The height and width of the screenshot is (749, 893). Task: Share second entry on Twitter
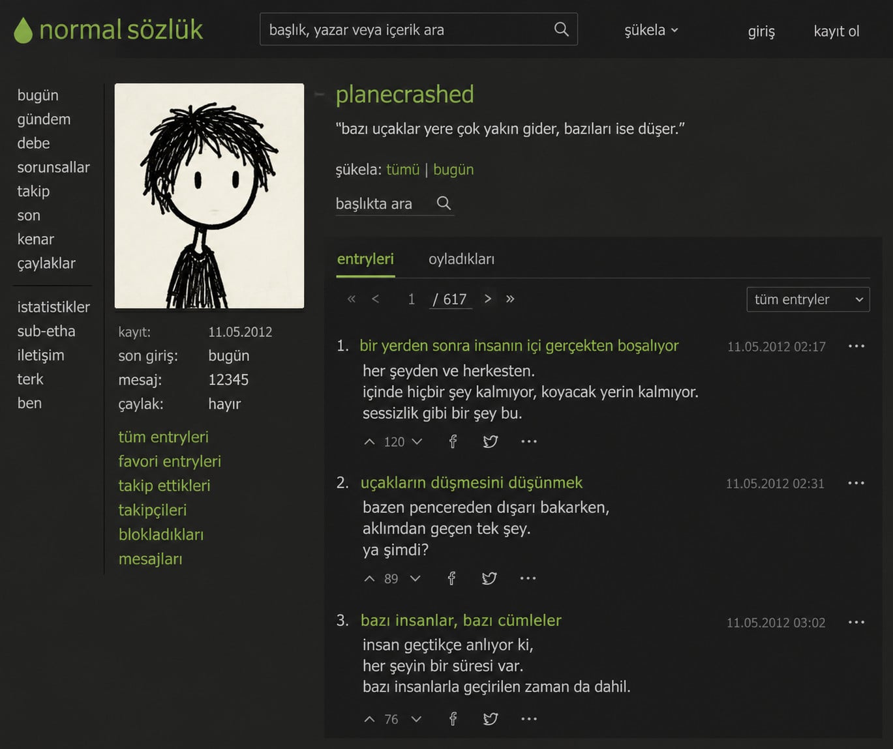(489, 578)
